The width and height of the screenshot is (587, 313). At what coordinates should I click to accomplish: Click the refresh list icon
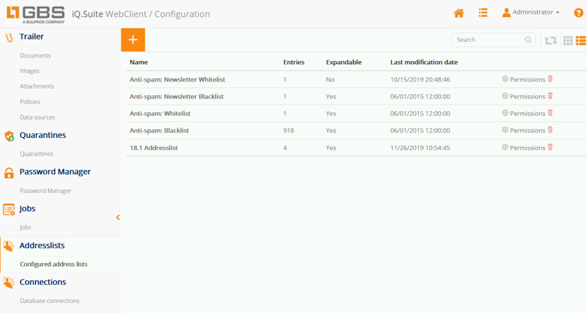pyautogui.click(x=550, y=40)
